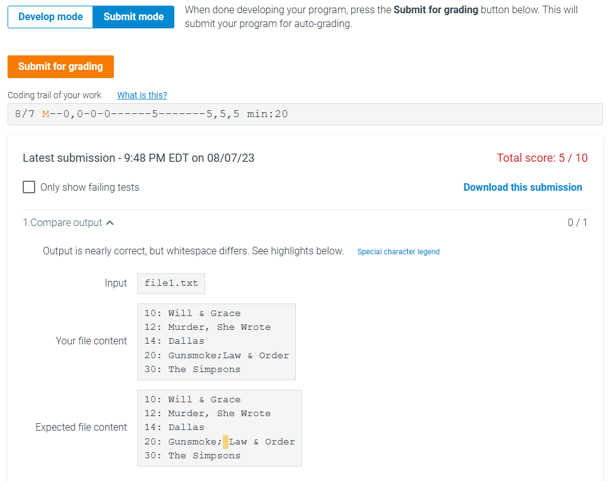The width and height of the screenshot is (608, 481).
Task: Select the Submit mode tab
Action: (133, 17)
